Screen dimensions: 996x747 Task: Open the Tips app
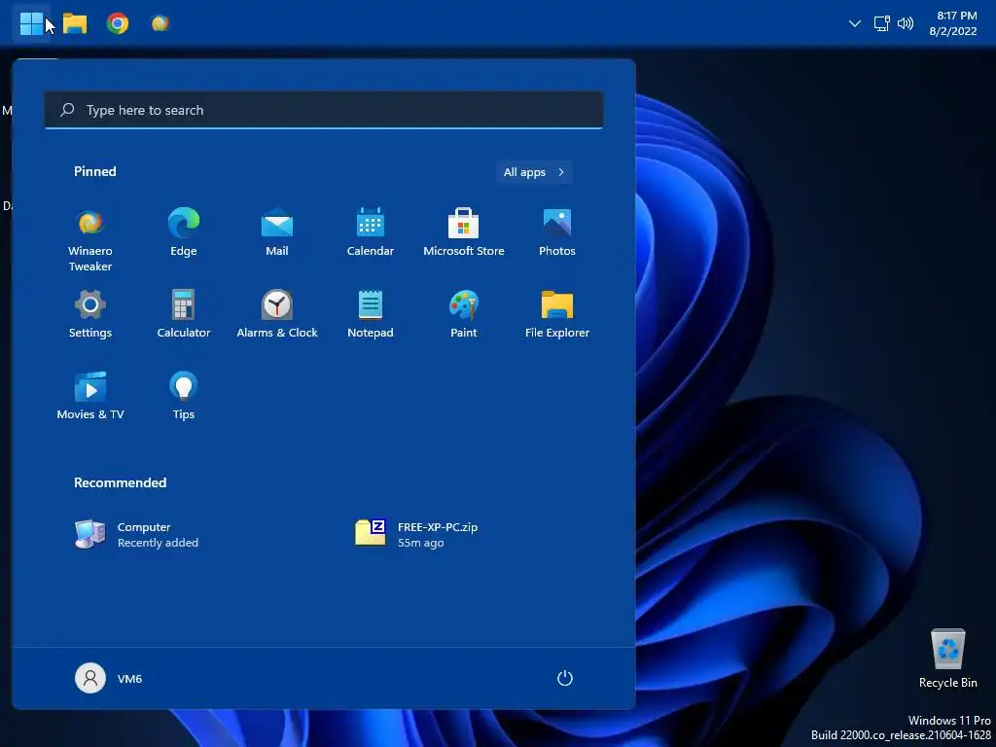(184, 396)
